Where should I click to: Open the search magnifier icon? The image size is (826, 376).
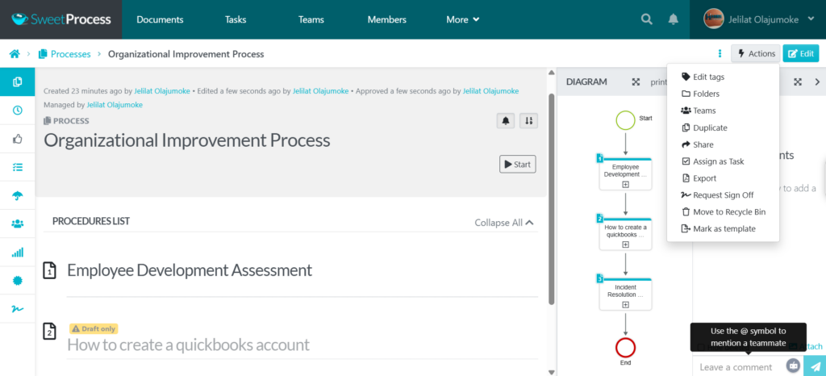click(646, 19)
